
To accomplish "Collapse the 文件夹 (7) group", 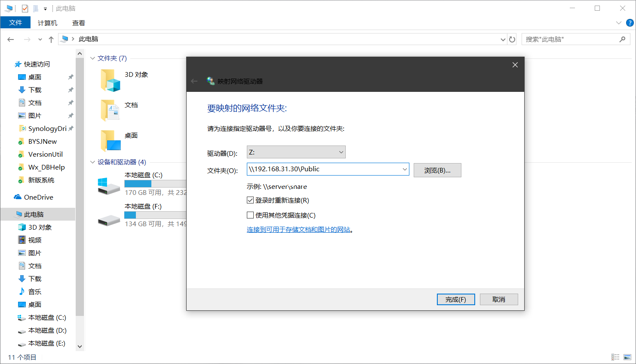I will pos(92,58).
